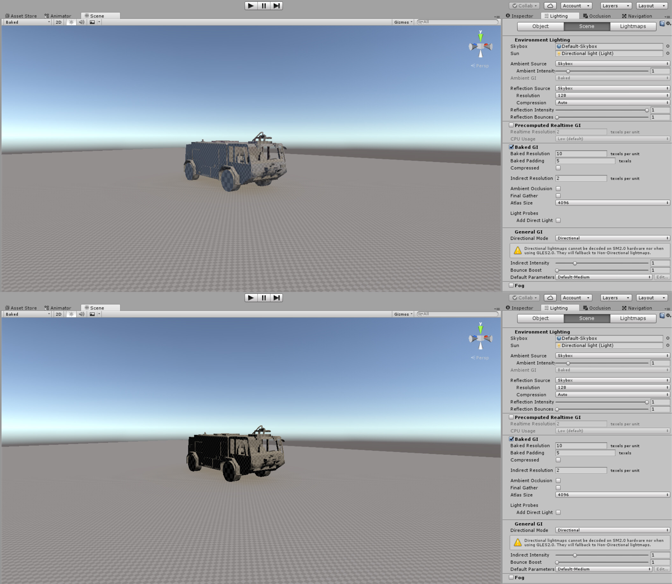Toggle scene view lighting with the sun icon
672x584 pixels.
coord(71,22)
